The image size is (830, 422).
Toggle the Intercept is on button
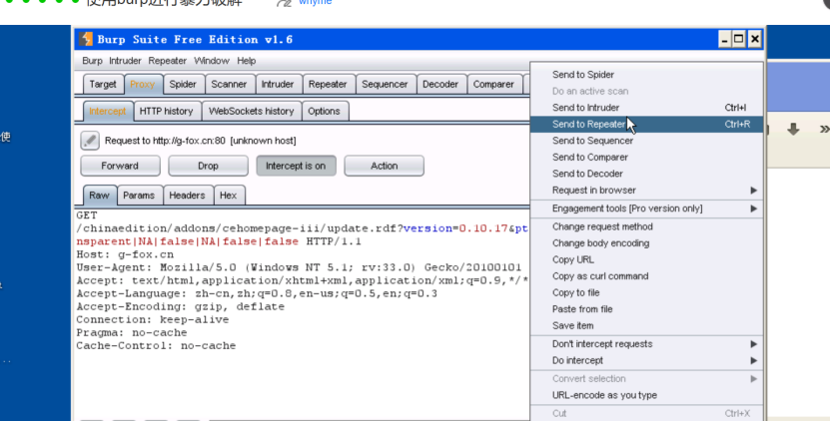pos(296,166)
